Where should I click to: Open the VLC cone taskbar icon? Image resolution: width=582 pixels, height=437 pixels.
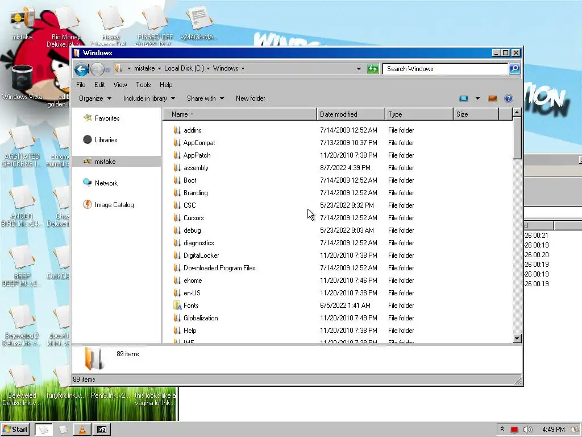tap(82, 430)
